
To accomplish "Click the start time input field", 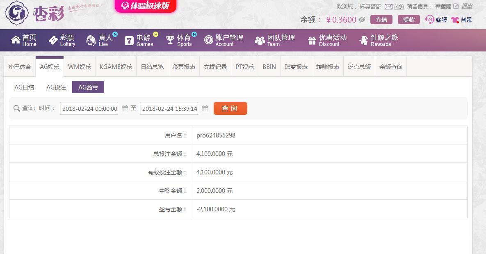I will click(89, 109).
